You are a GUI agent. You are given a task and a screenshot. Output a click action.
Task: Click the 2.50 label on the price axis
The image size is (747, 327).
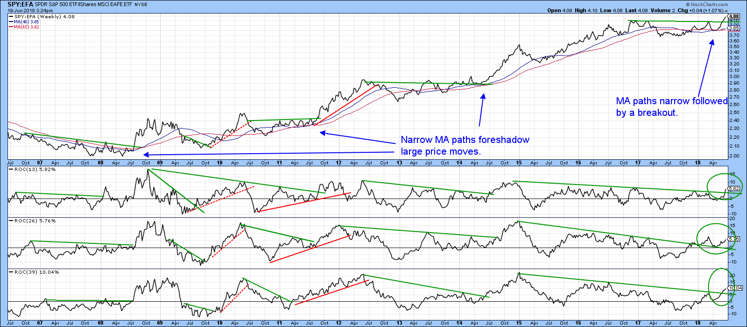(734, 112)
